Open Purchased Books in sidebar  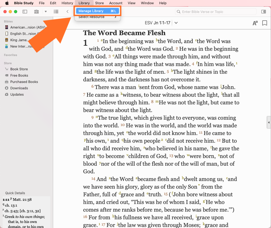(x=24, y=82)
